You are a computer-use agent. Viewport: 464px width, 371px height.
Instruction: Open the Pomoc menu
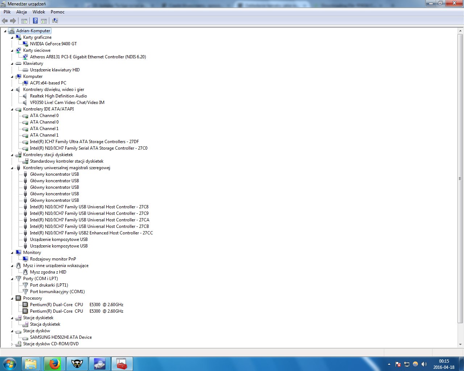[58, 12]
